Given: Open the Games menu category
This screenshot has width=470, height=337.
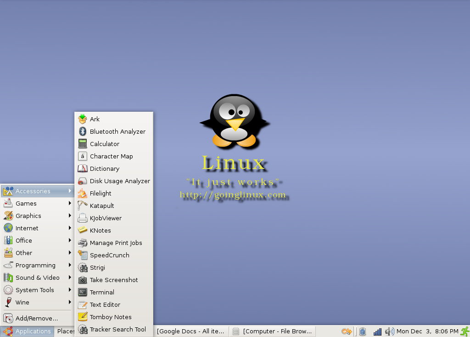Looking at the screenshot, I should [38, 203].
